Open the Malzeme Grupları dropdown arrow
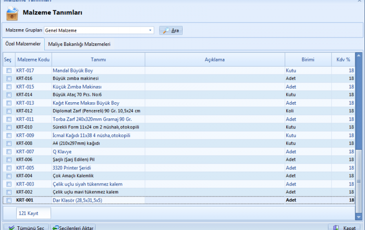This screenshot has width=365, height=230. pos(151,31)
